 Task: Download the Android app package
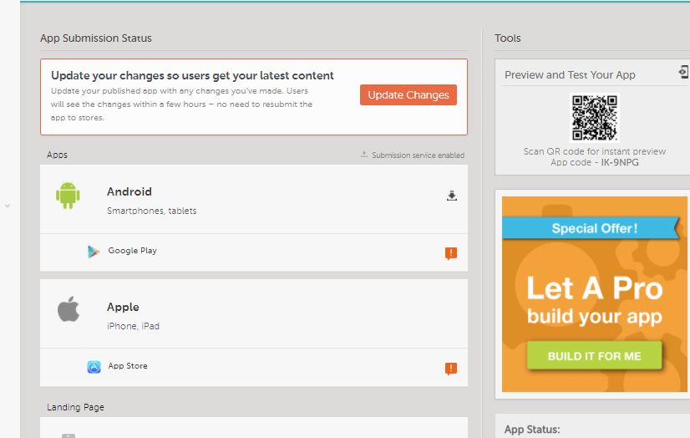coord(452,196)
